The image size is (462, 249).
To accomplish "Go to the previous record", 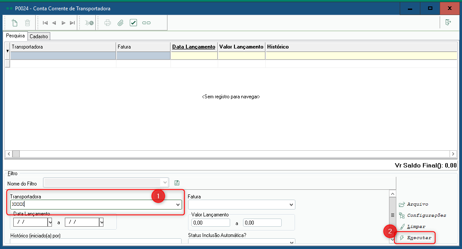I will [x=54, y=23].
